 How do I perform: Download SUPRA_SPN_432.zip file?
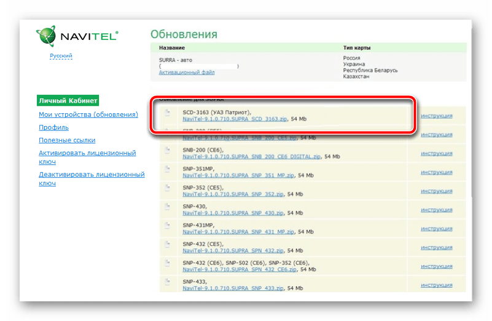(x=233, y=251)
